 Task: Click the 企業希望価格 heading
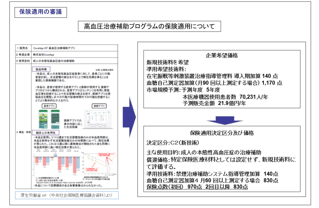(x=221, y=56)
